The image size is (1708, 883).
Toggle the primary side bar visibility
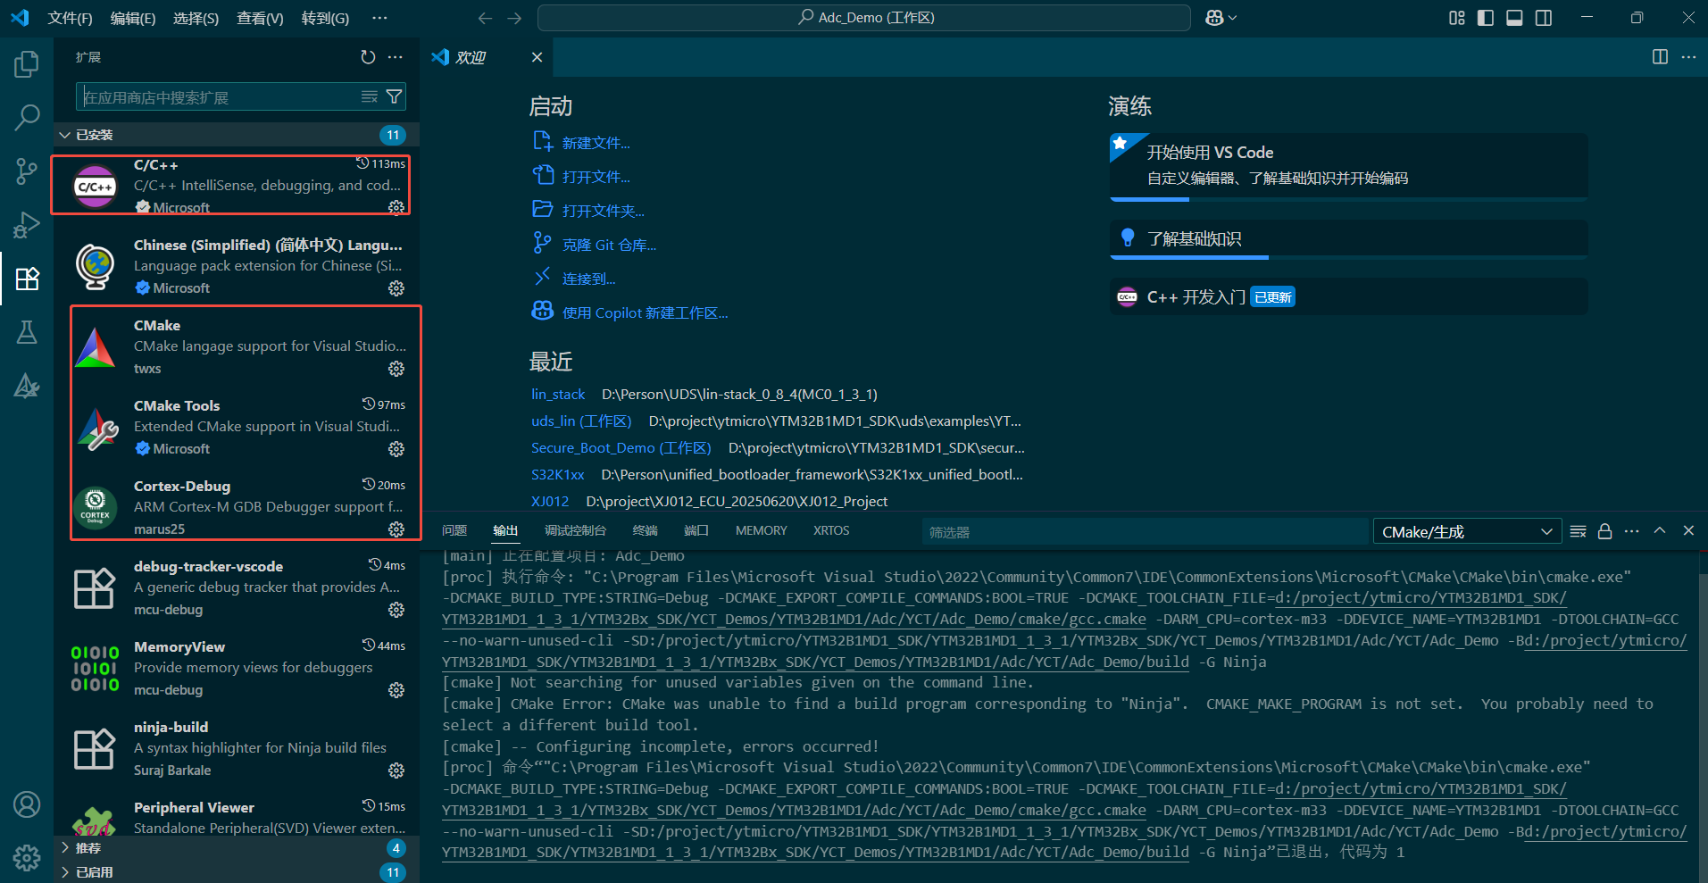click(1486, 18)
